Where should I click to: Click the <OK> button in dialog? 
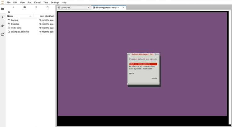[x=154, y=78]
